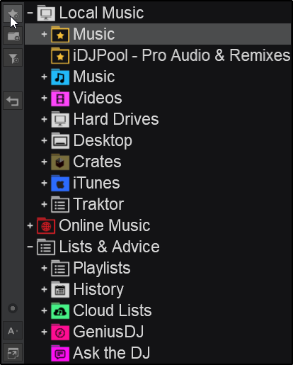Open the Traktor list folder

point(98,204)
